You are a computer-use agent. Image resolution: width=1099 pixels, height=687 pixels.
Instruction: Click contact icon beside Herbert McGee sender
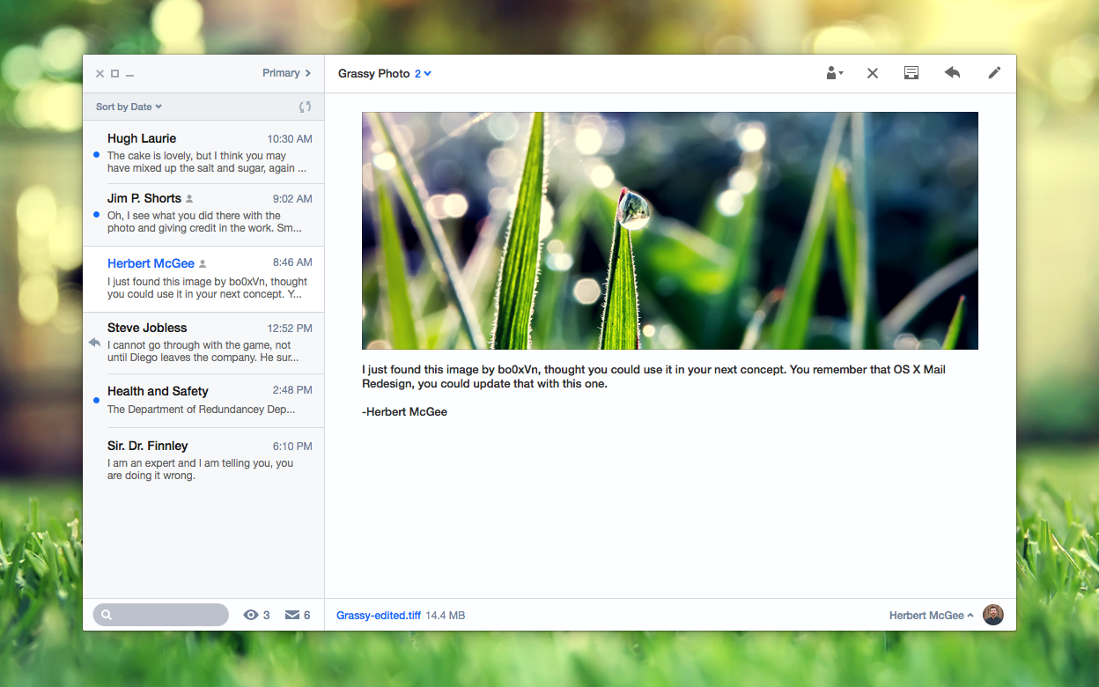[x=203, y=263]
